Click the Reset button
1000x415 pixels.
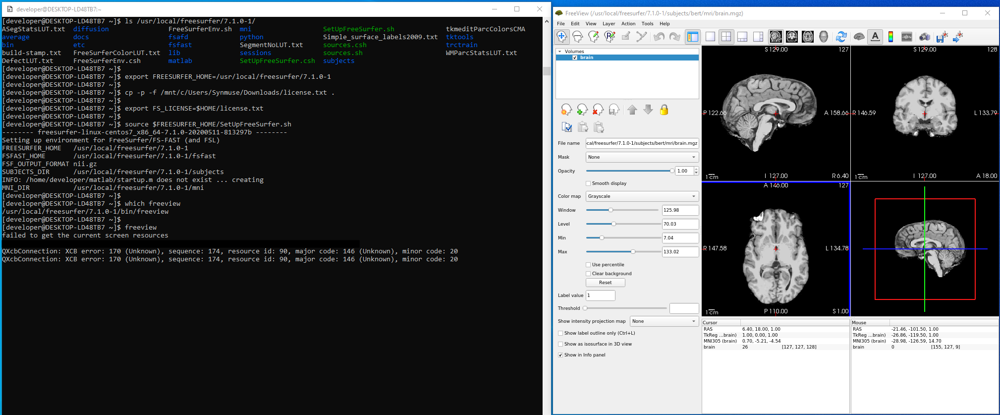coord(605,283)
